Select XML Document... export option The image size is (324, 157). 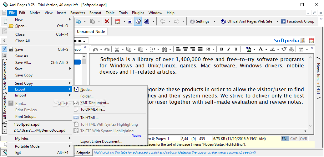(110, 103)
